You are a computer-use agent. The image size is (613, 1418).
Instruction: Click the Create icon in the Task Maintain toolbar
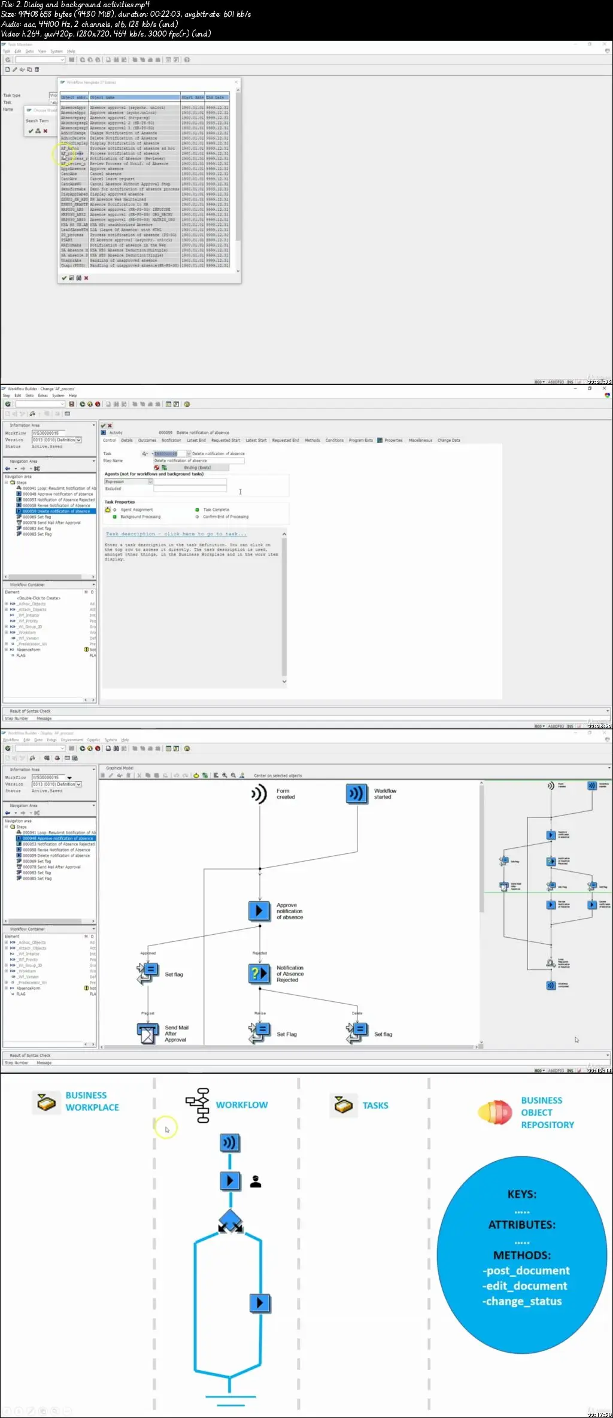pyautogui.click(x=8, y=69)
